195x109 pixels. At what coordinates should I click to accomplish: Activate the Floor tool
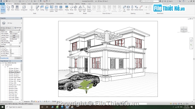pos(47,8)
